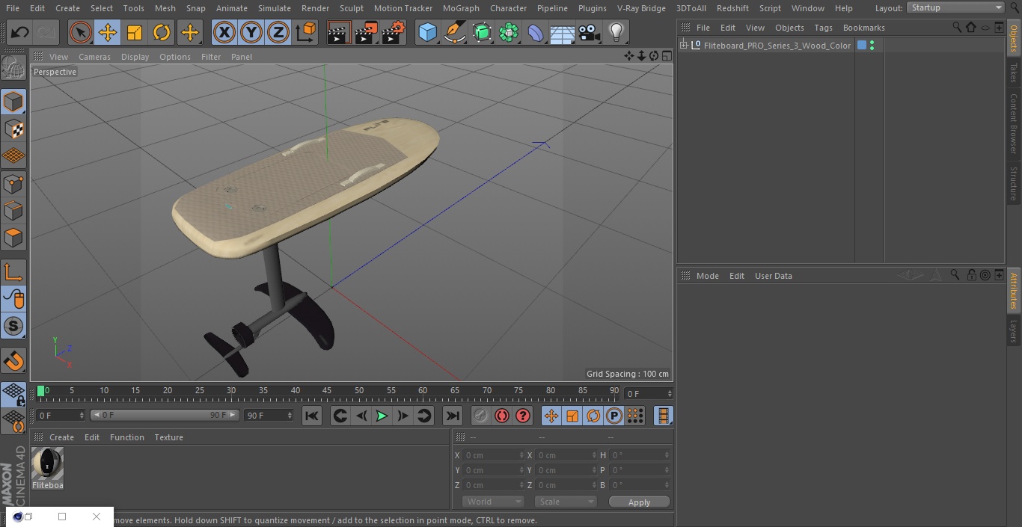Open the Render menu
Viewport: 1022px width, 527px height.
(315, 8)
